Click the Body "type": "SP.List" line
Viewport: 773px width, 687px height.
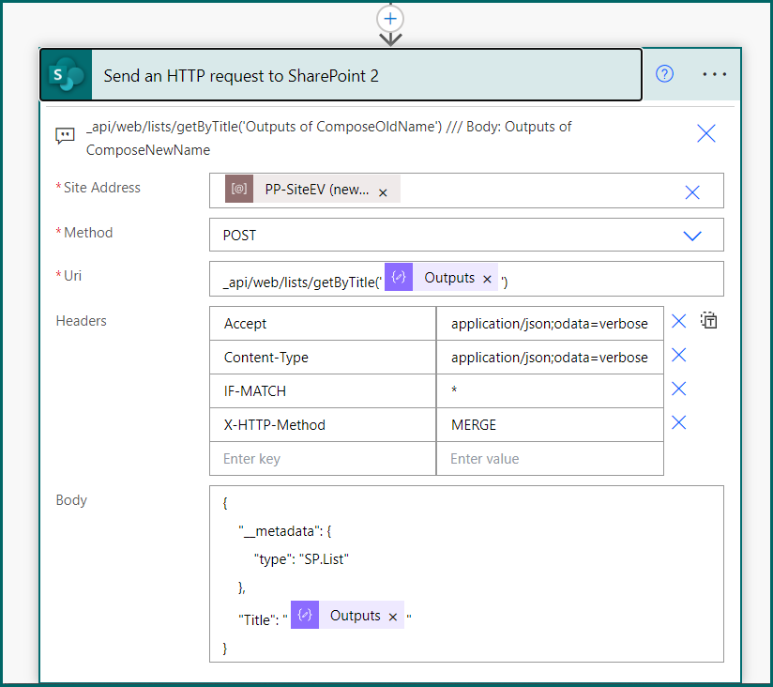click(x=301, y=559)
